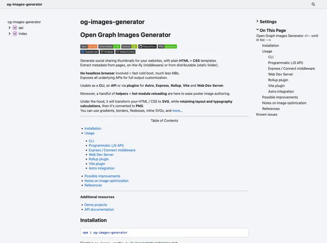Select Web Dev Server in On This Page

[280, 74]
